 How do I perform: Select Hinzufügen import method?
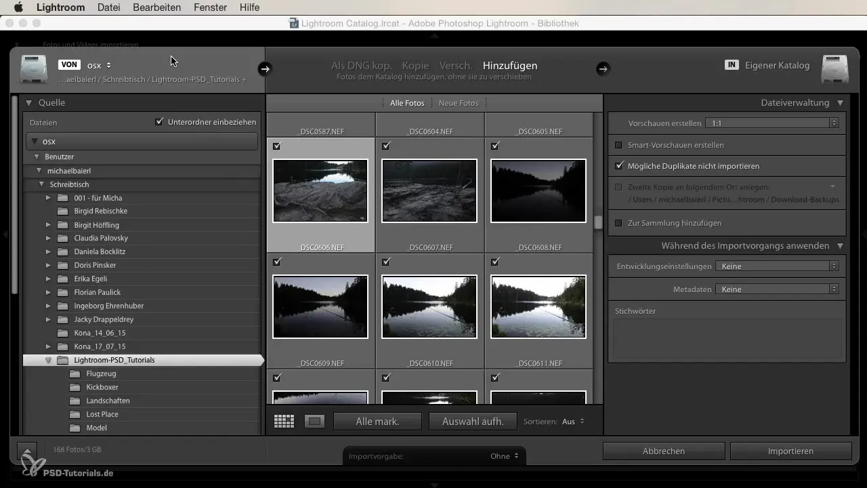point(510,66)
